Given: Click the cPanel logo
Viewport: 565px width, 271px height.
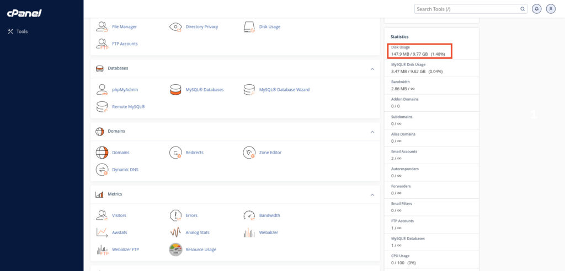Looking at the screenshot, I should 24,13.
